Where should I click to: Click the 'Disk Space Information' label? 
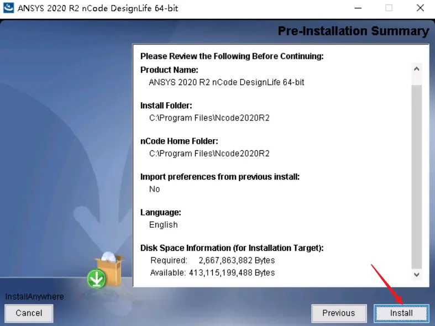pyautogui.click(x=232, y=248)
